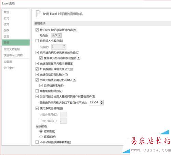
Task: Toggle 按 Enter 键后移动所选内容 checkbox
Action: (x=37, y=30)
